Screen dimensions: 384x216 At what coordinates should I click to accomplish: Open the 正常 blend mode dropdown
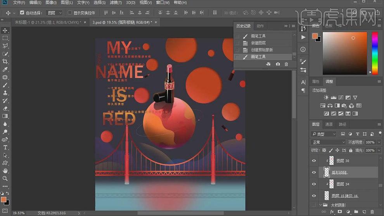(x=329, y=142)
